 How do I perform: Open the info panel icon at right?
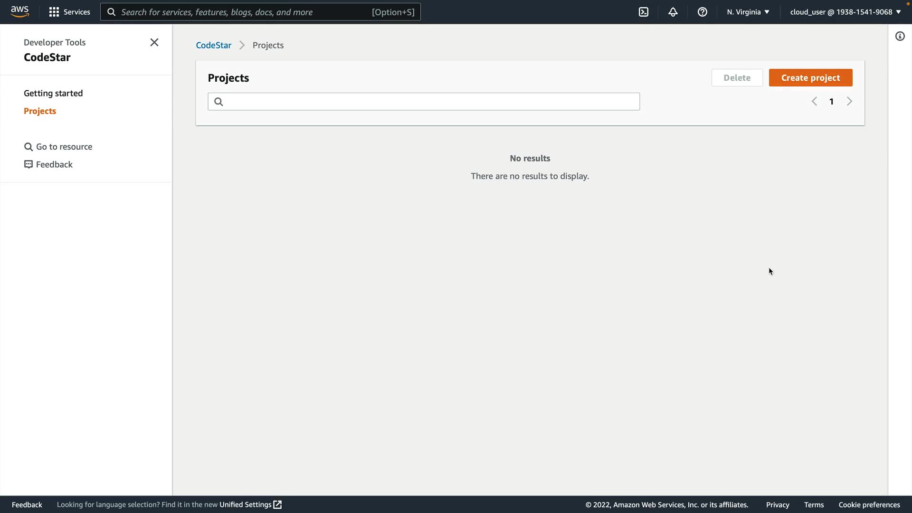point(900,36)
